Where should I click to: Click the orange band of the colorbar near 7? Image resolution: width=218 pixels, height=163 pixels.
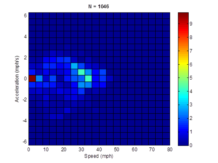(x=183, y=51)
